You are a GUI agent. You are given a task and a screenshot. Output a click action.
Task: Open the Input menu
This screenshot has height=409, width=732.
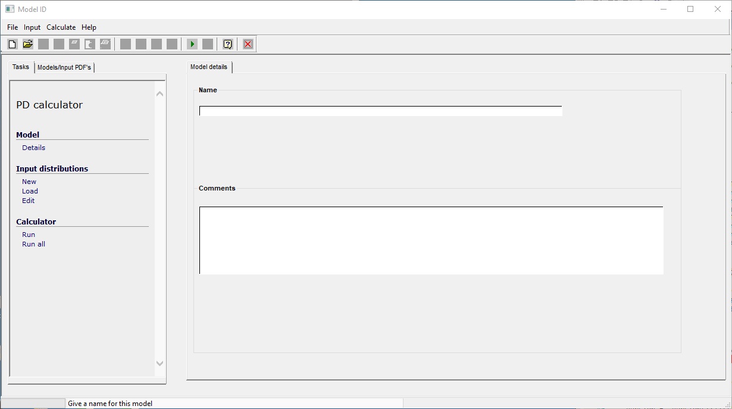(x=32, y=27)
